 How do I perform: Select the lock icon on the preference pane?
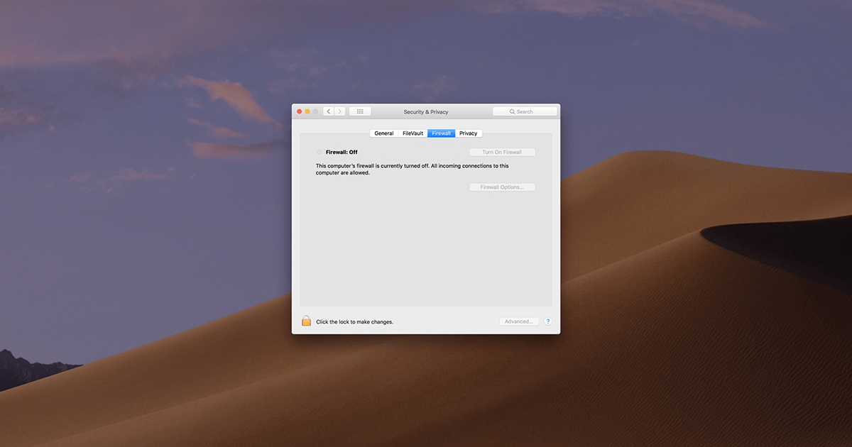pyautogui.click(x=305, y=321)
